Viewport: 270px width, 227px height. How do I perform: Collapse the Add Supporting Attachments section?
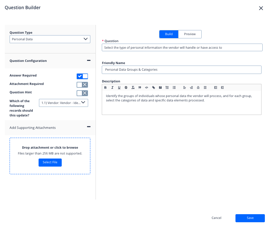pos(89,127)
